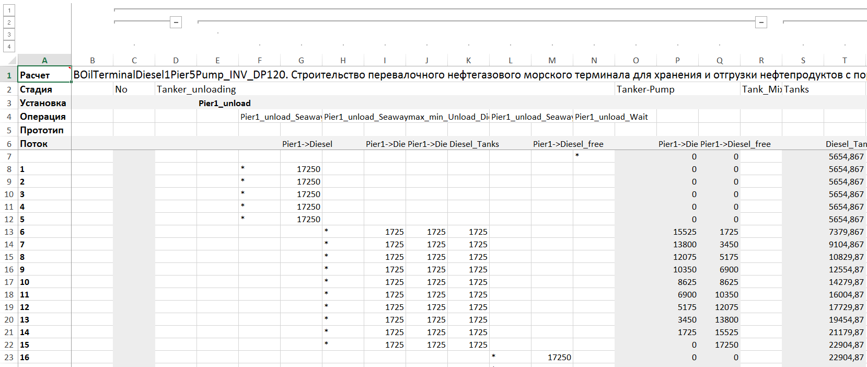Select row 6 header
Image resolution: width=867 pixels, height=367 pixels.
[x=9, y=144]
